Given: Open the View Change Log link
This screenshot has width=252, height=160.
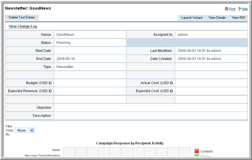Looking at the screenshot, I should point(23,26).
